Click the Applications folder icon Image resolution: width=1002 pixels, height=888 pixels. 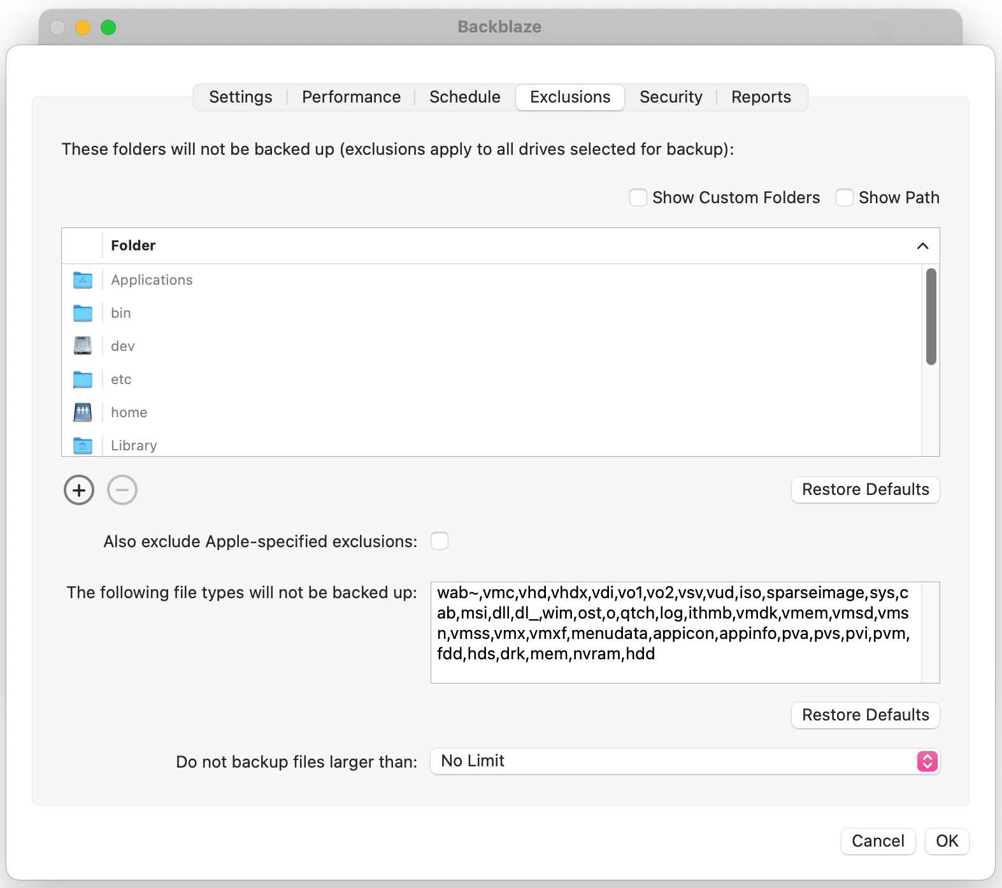83,280
